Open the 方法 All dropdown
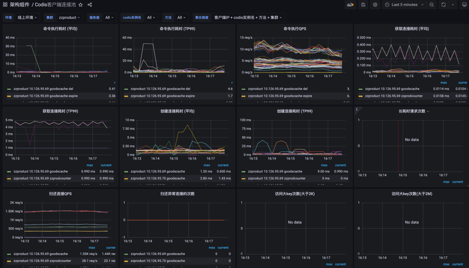Screen dimensions: 469x268 tap(181, 18)
